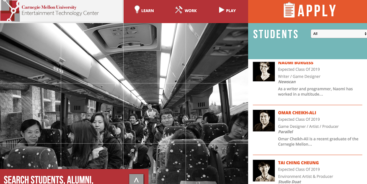Open Tai Ching Cheung's profile link
Screen dimensions: 367x184
(298, 163)
